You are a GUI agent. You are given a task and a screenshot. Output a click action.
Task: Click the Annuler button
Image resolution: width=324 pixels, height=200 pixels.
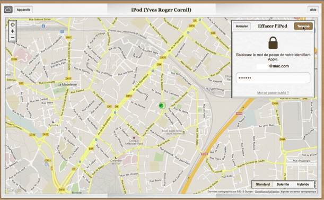(x=242, y=26)
